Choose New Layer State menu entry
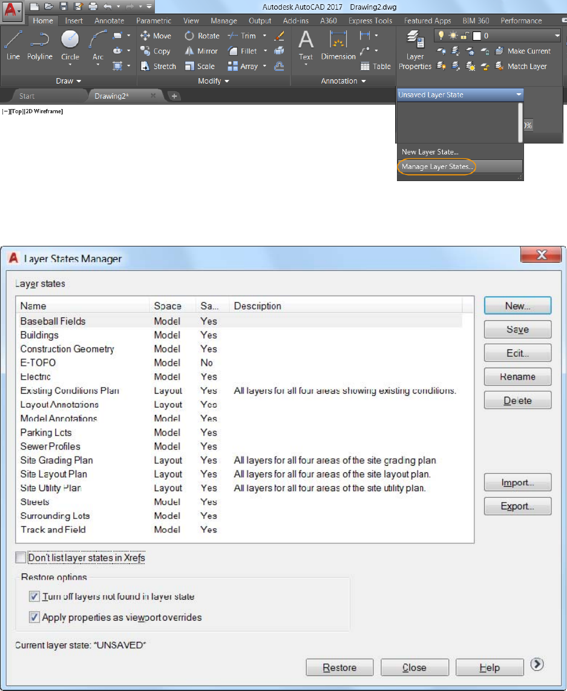 point(460,151)
